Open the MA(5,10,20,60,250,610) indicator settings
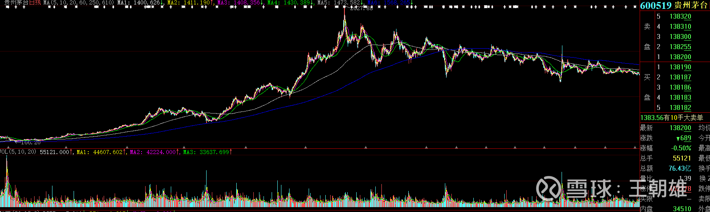The height and width of the screenshot is (212, 710). (x=78, y=2)
